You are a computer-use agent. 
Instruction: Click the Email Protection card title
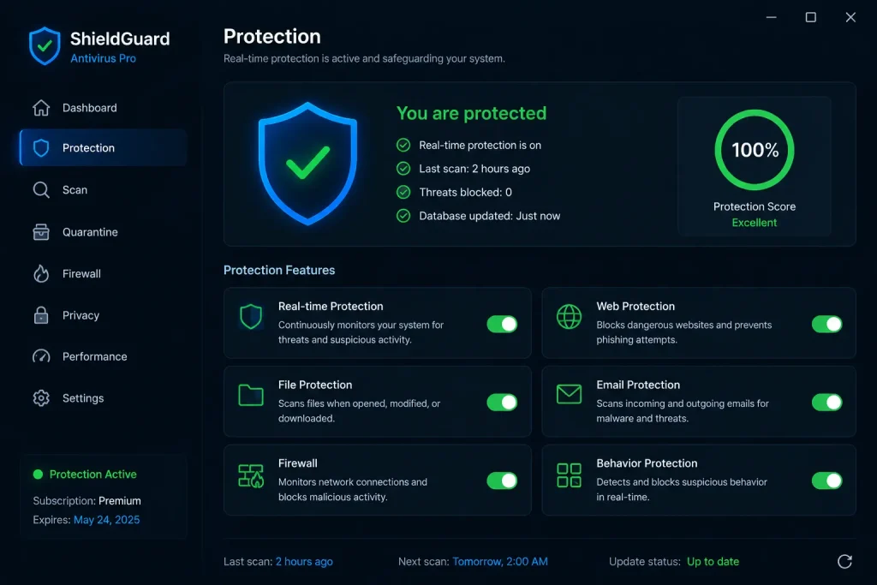pyautogui.click(x=638, y=385)
